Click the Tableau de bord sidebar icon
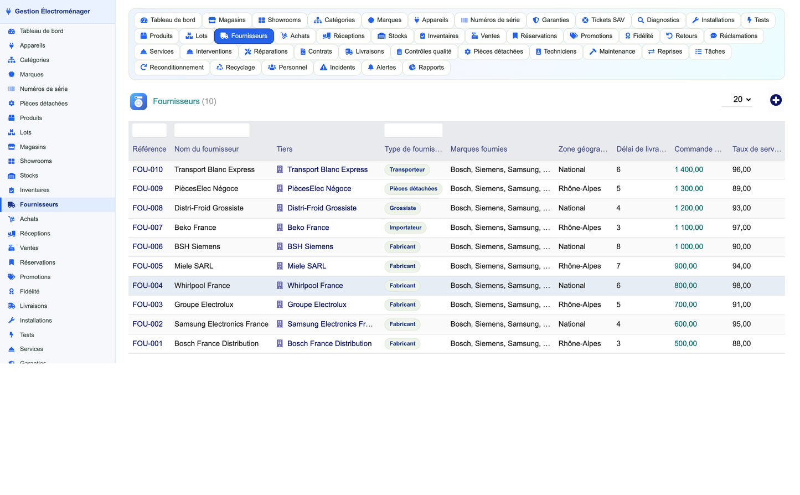The height and width of the screenshot is (495, 800). coord(11,31)
